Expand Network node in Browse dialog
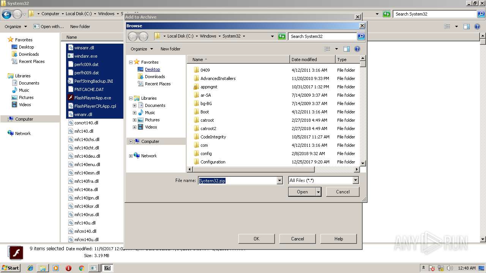This screenshot has width=486, height=273. click(131, 156)
